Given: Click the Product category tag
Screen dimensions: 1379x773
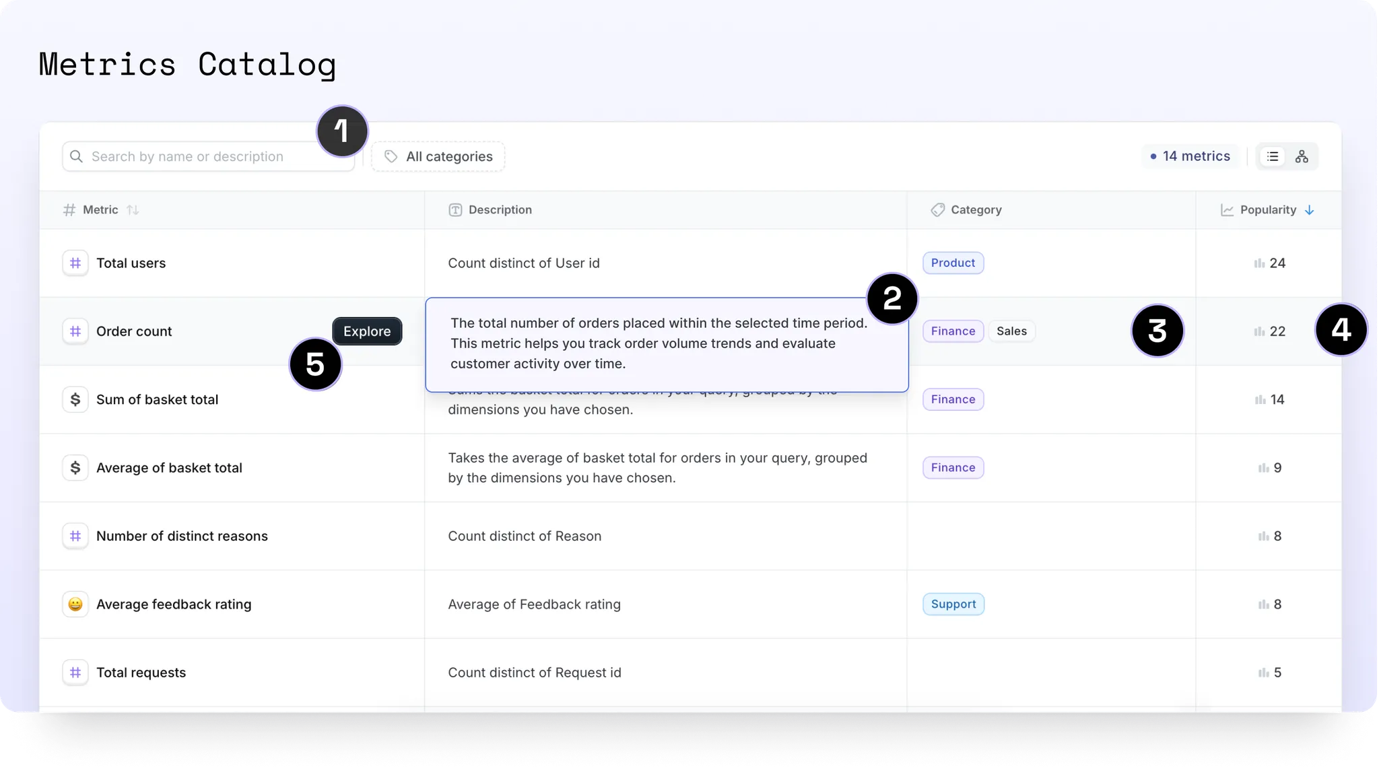Looking at the screenshot, I should [x=953, y=263].
